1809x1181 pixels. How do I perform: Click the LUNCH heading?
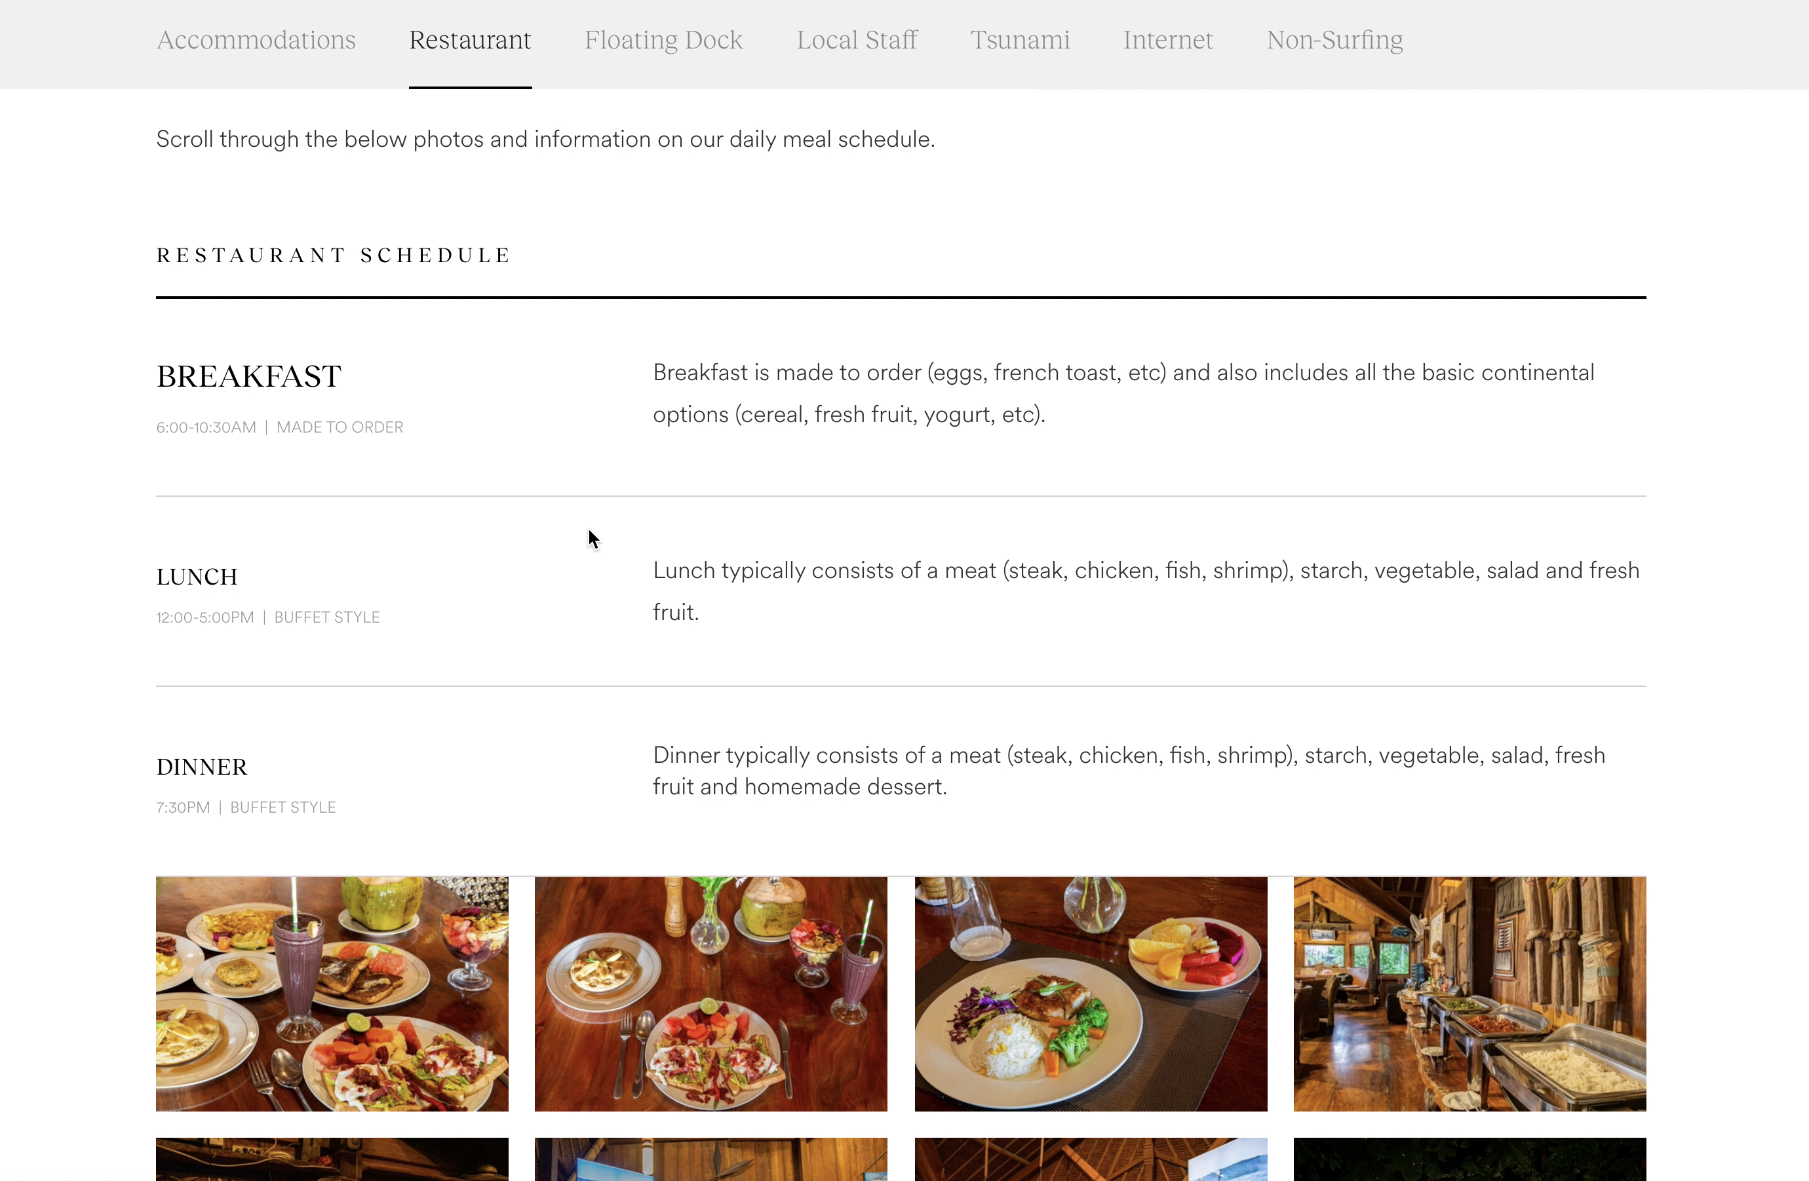point(197,577)
